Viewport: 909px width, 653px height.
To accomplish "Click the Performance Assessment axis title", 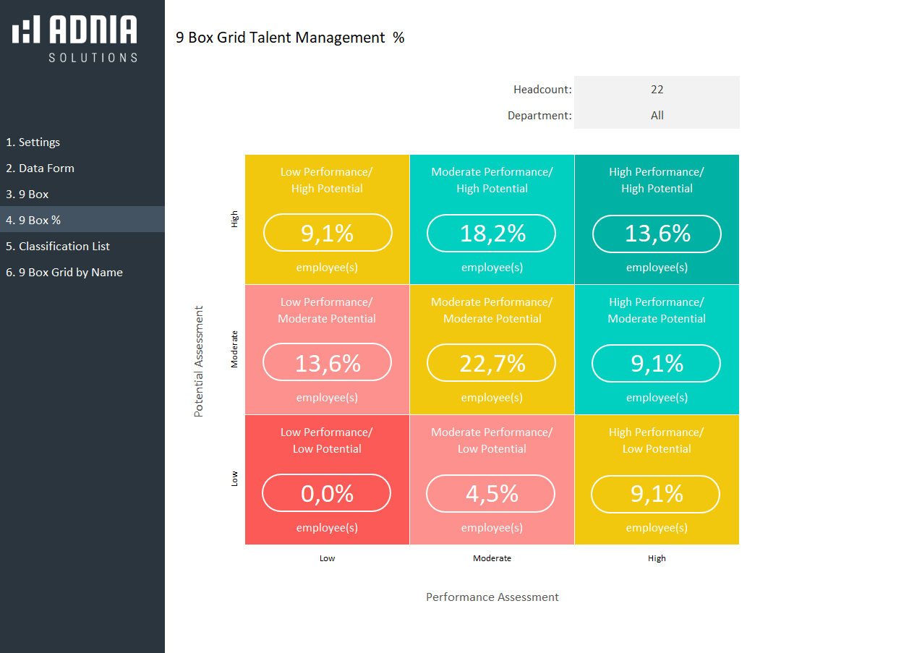I will [492, 597].
